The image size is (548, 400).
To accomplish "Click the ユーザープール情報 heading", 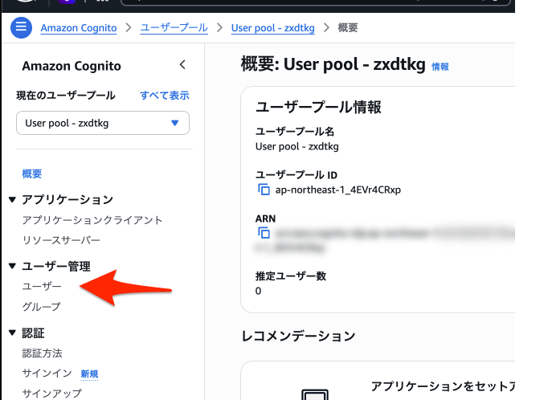I will click(318, 107).
